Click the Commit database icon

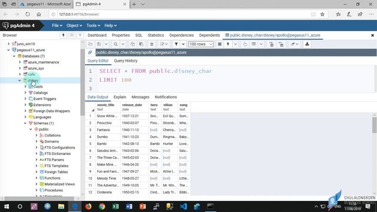(x=271, y=44)
